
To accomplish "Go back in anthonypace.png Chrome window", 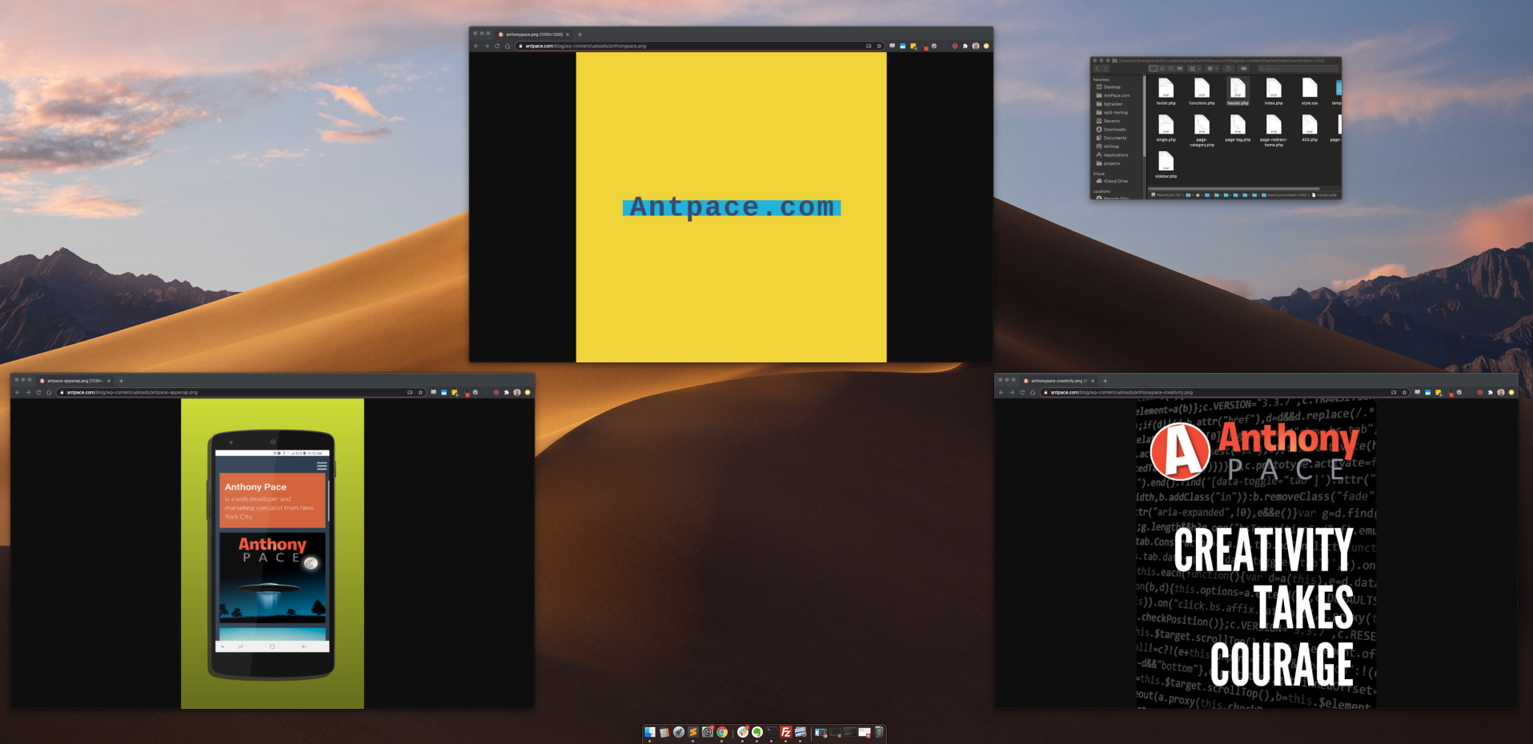I will (476, 46).
